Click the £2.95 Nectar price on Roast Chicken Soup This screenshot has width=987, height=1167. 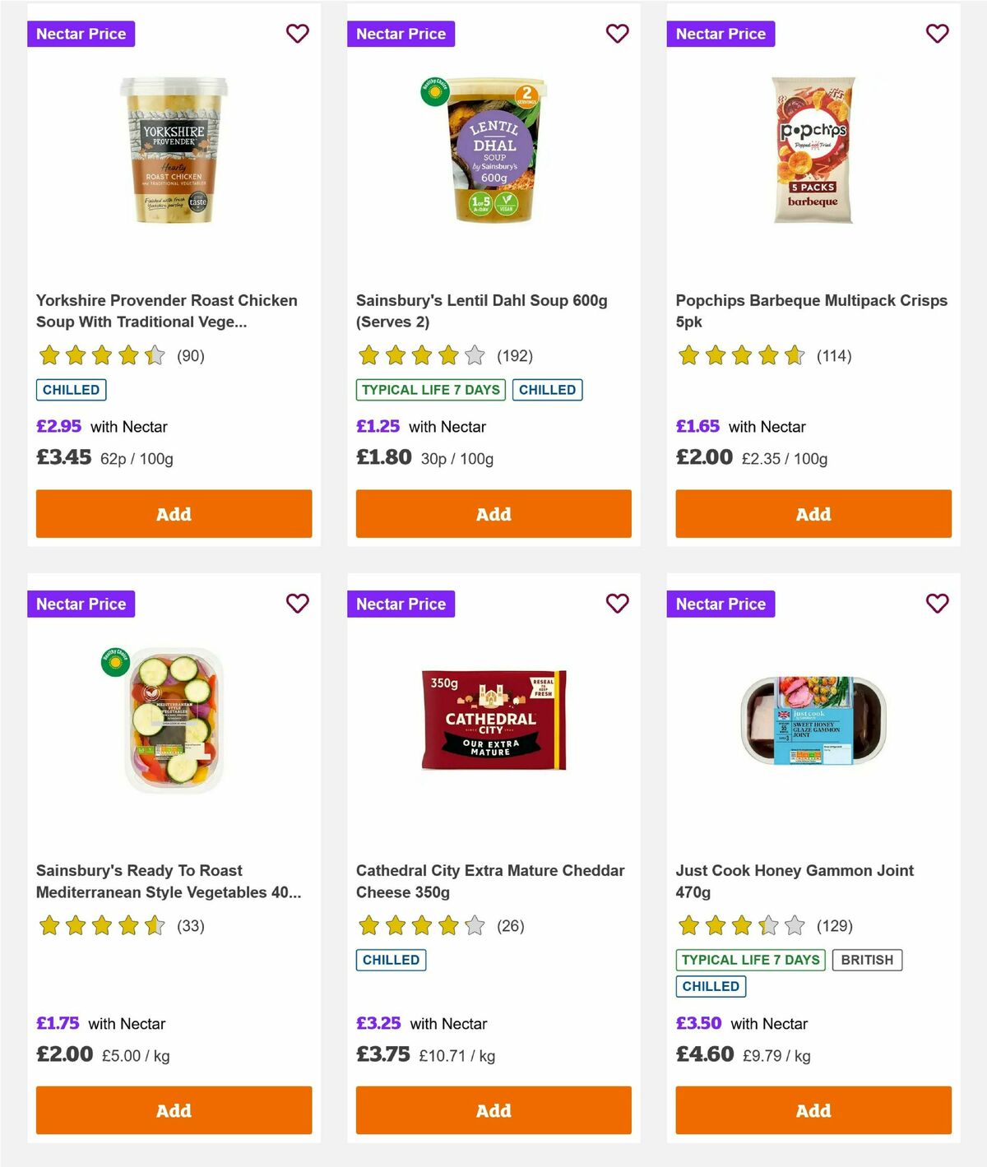coord(58,426)
